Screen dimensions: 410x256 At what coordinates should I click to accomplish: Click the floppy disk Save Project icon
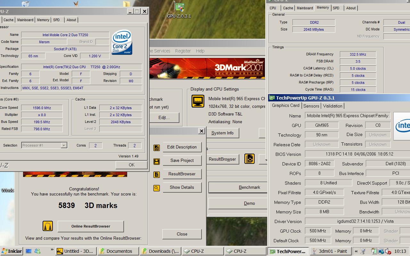(157, 161)
